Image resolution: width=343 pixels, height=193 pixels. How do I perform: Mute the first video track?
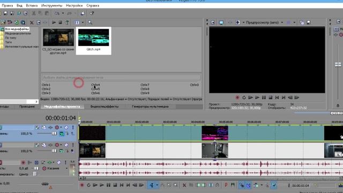66,128
